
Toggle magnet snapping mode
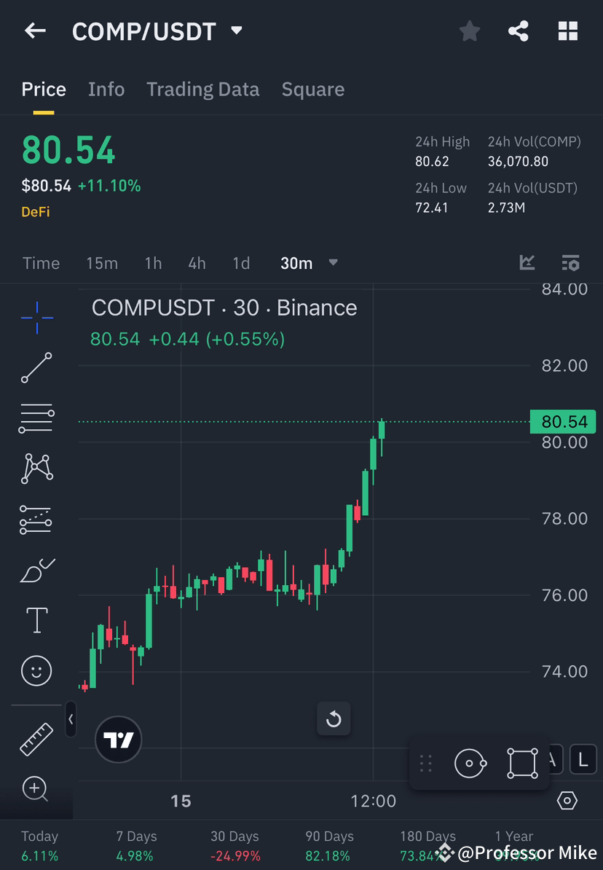469,763
